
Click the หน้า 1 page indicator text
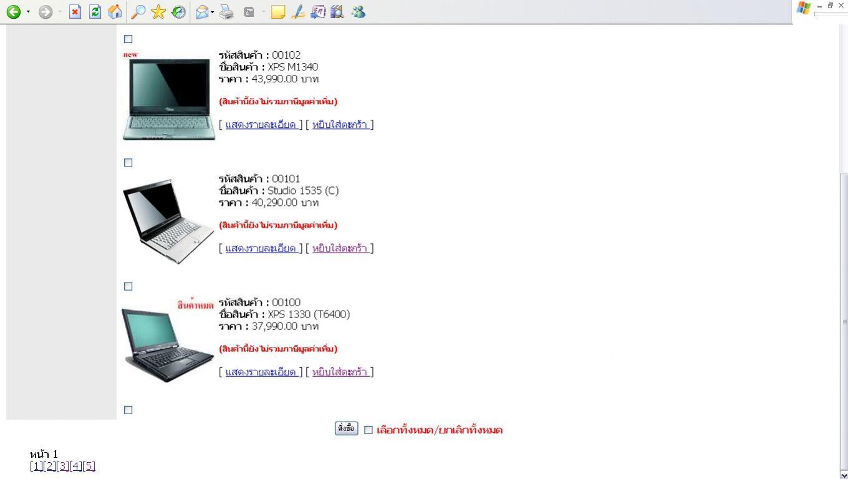click(44, 453)
